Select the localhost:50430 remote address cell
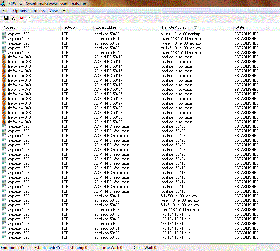Screen dimensions: 280x251 [x=173, y=131]
